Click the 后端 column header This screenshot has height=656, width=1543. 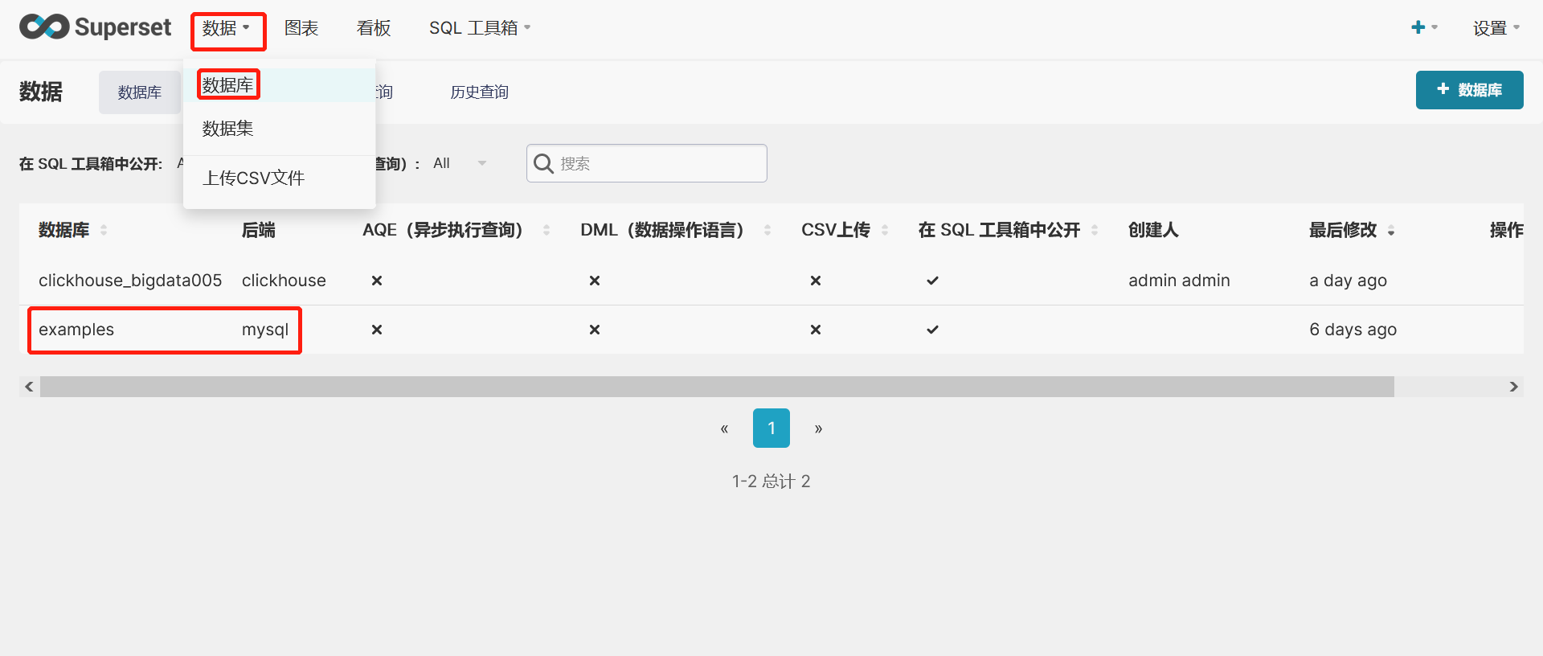(x=259, y=230)
